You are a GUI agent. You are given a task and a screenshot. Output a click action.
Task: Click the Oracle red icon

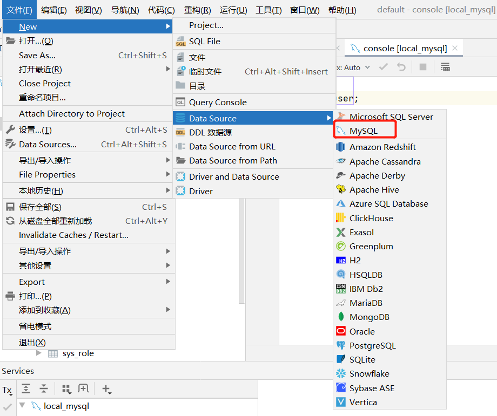coord(341,331)
